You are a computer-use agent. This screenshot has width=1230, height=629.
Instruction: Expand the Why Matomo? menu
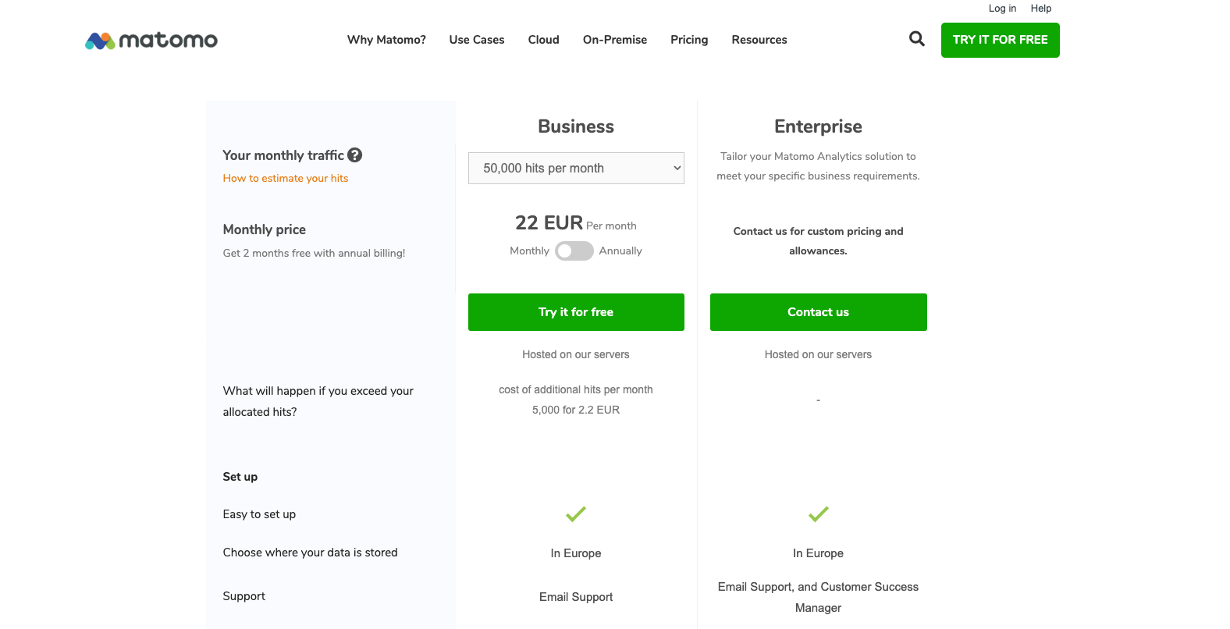pos(386,40)
